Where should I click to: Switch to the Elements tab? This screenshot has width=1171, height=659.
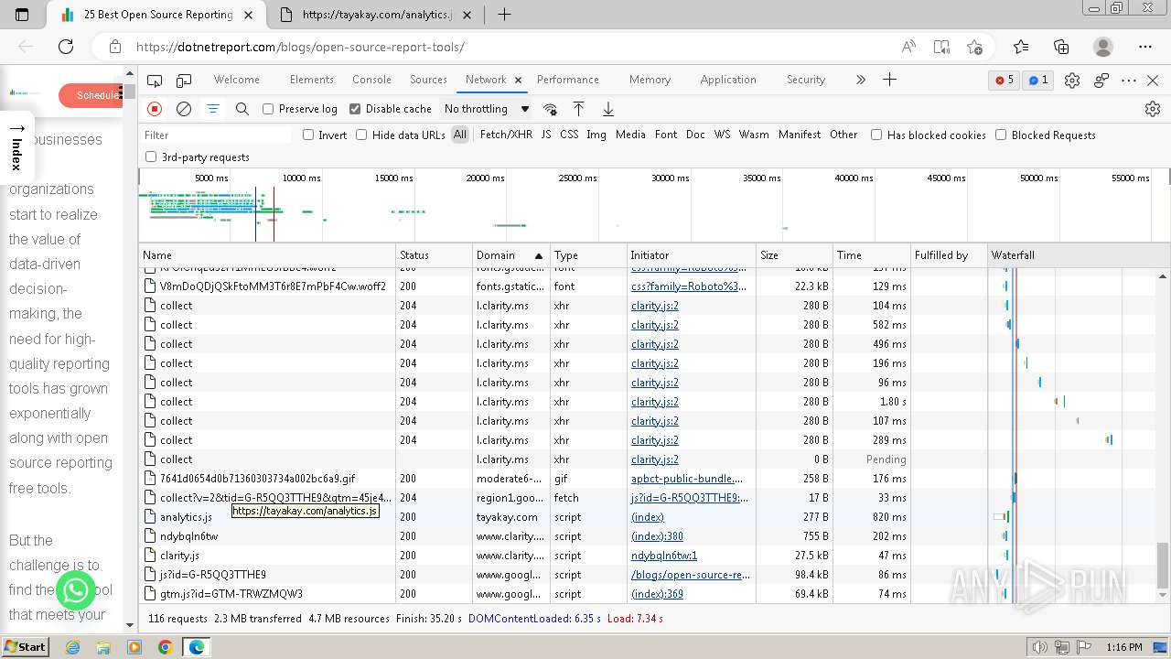(x=311, y=80)
